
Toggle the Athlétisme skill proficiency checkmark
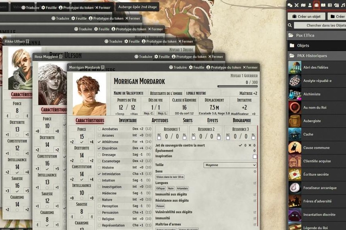pyautogui.click(x=99, y=142)
